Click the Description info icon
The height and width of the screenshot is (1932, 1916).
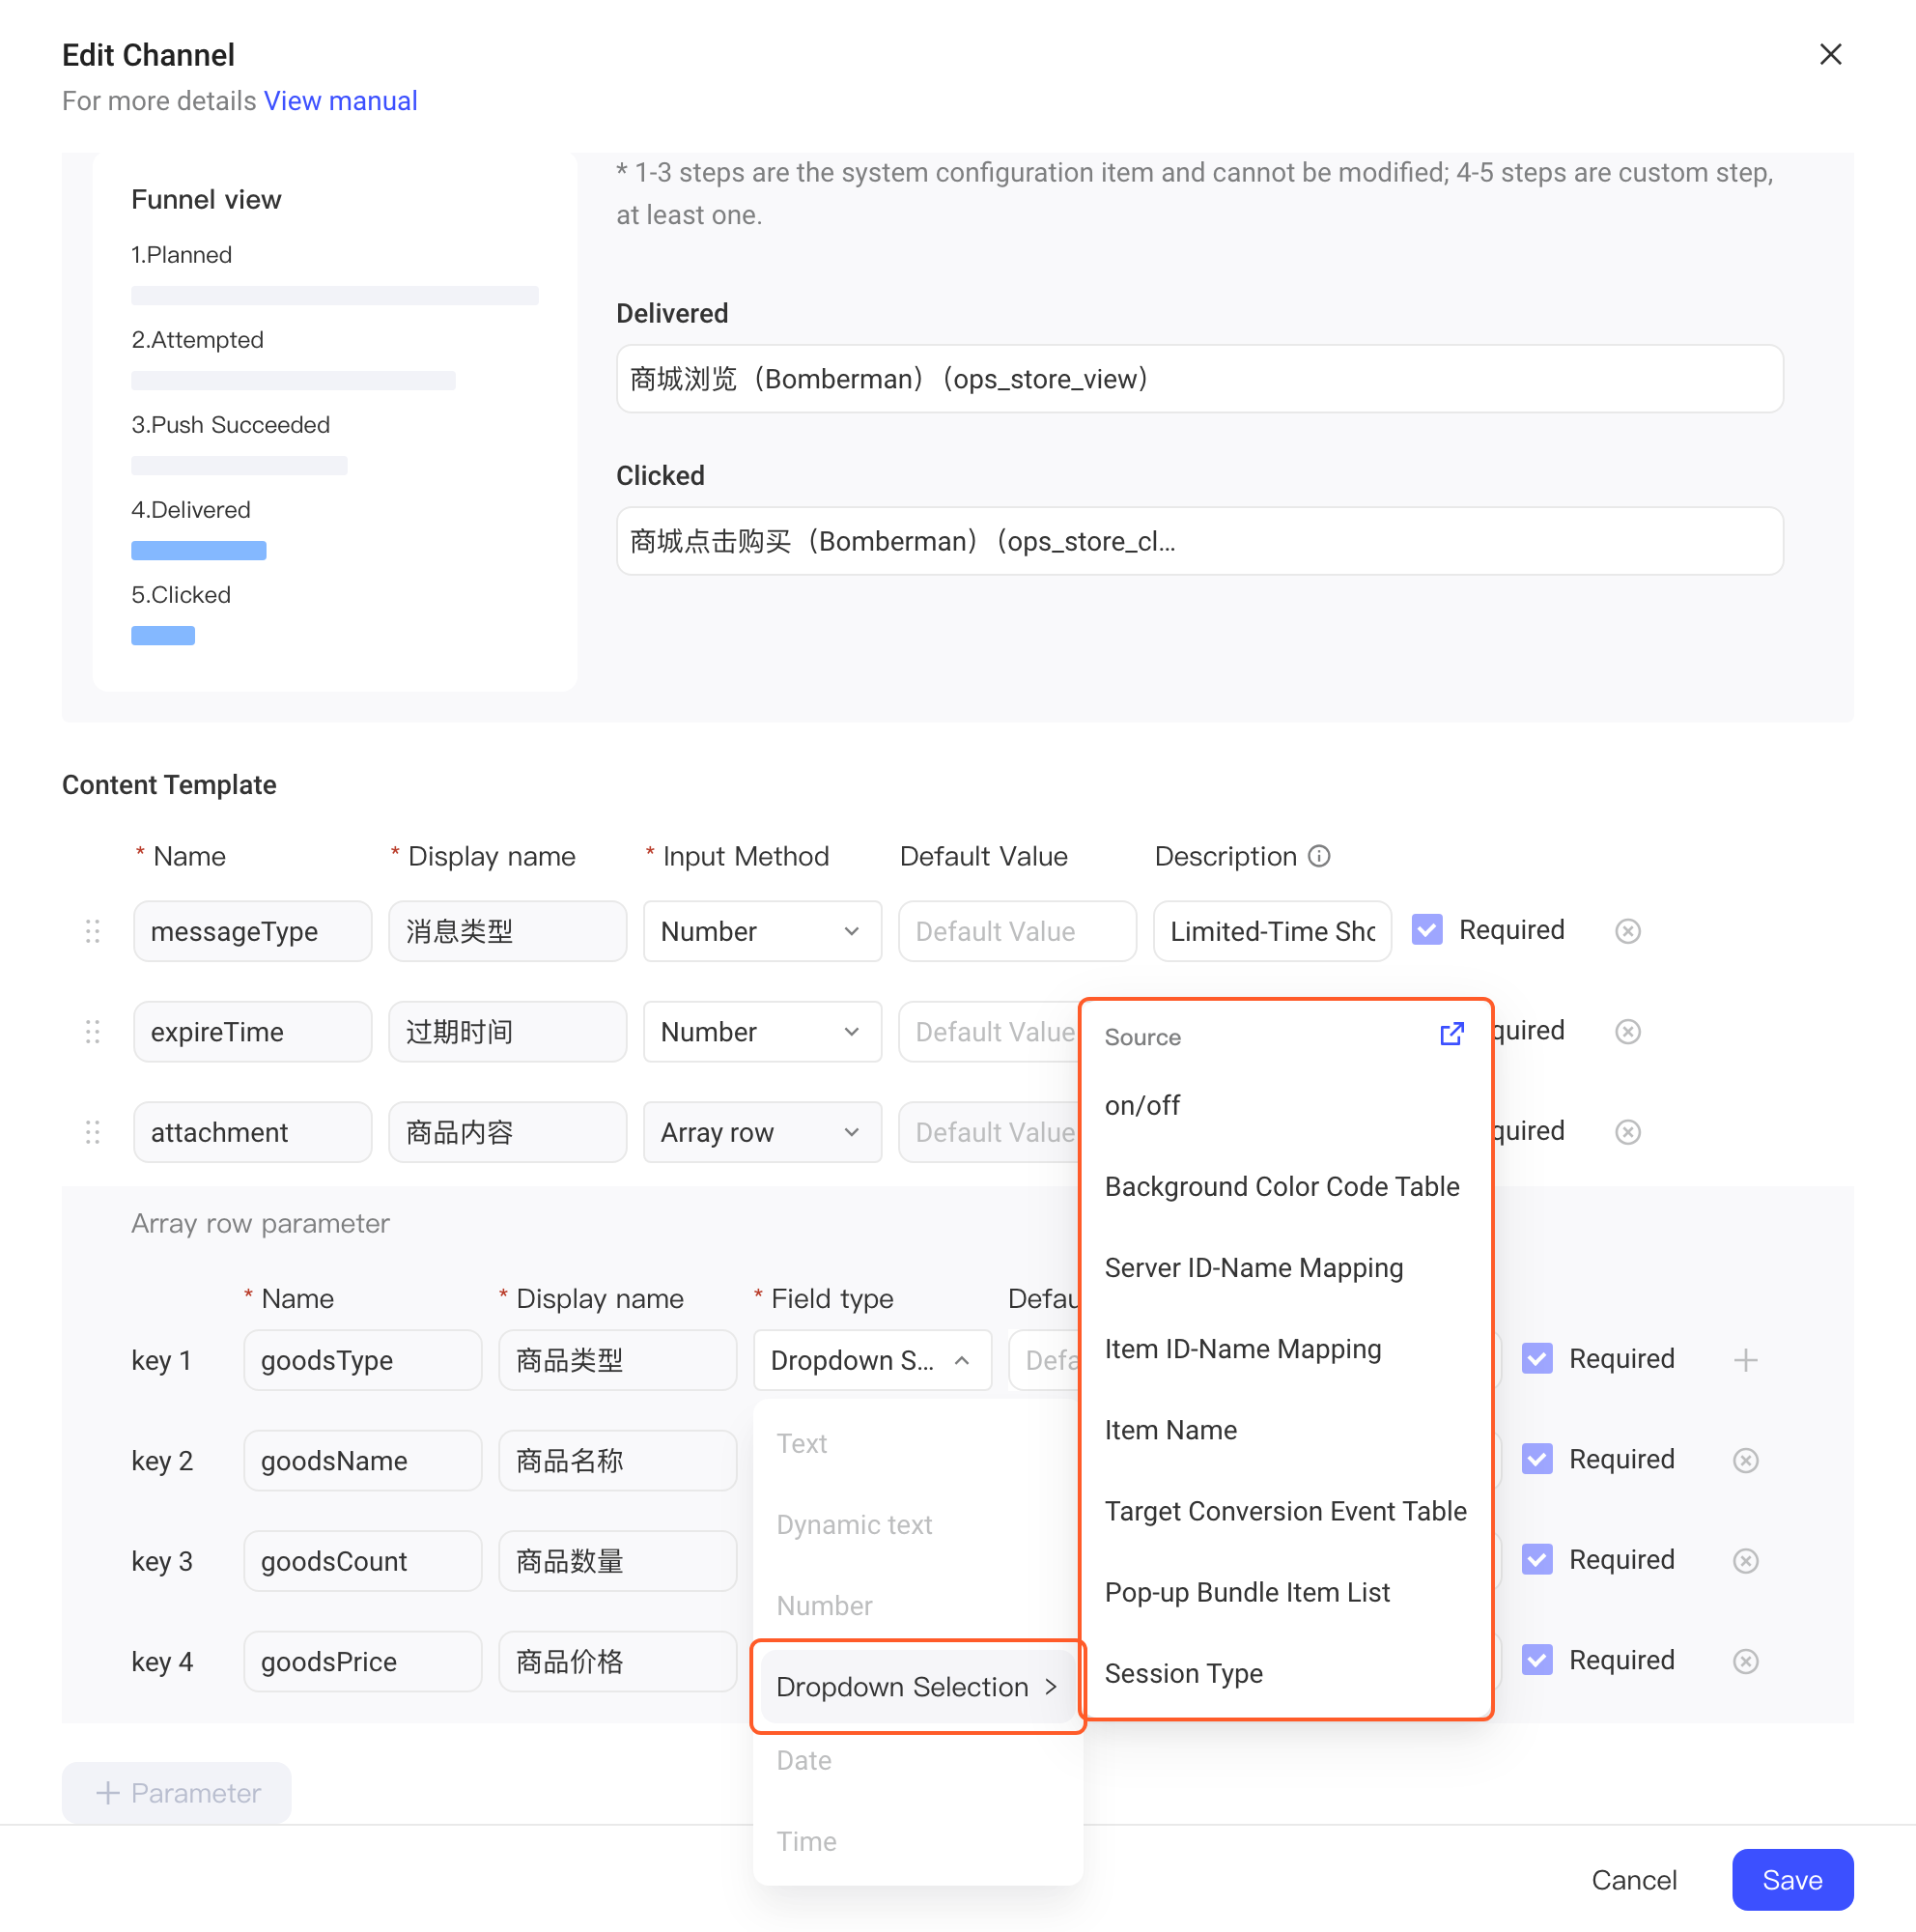click(x=1319, y=856)
